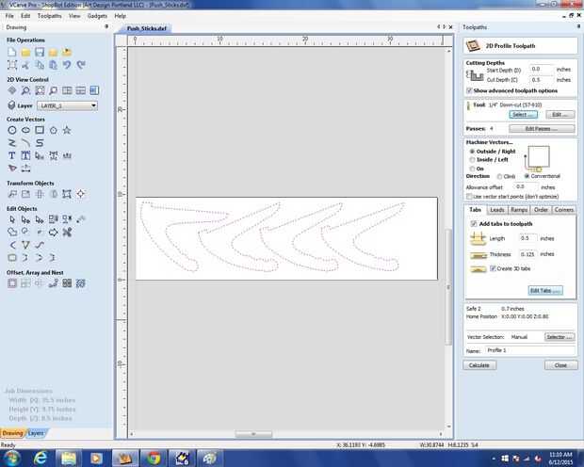Click the Allowance offset input field
The width and height of the screenshot is (584, 467).
click(x=526, y=187)
